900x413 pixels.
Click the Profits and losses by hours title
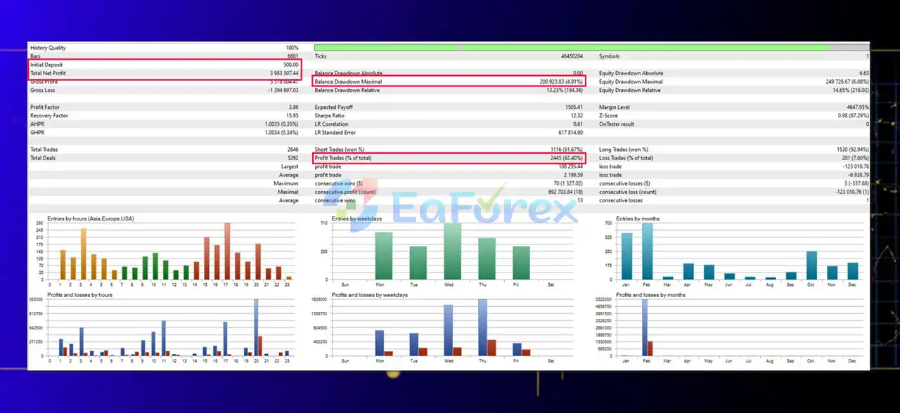(x=79, y=295)
